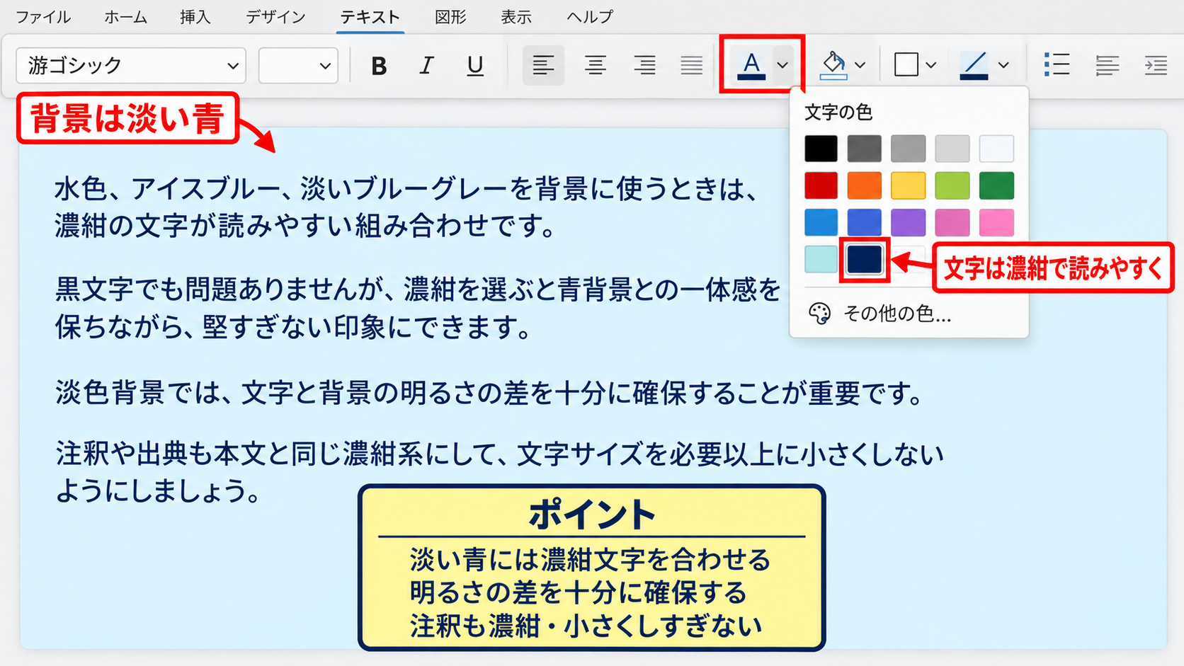Screen dimensions: 1184x666
Task: Justify the text alignment
Action: (692, 66)
